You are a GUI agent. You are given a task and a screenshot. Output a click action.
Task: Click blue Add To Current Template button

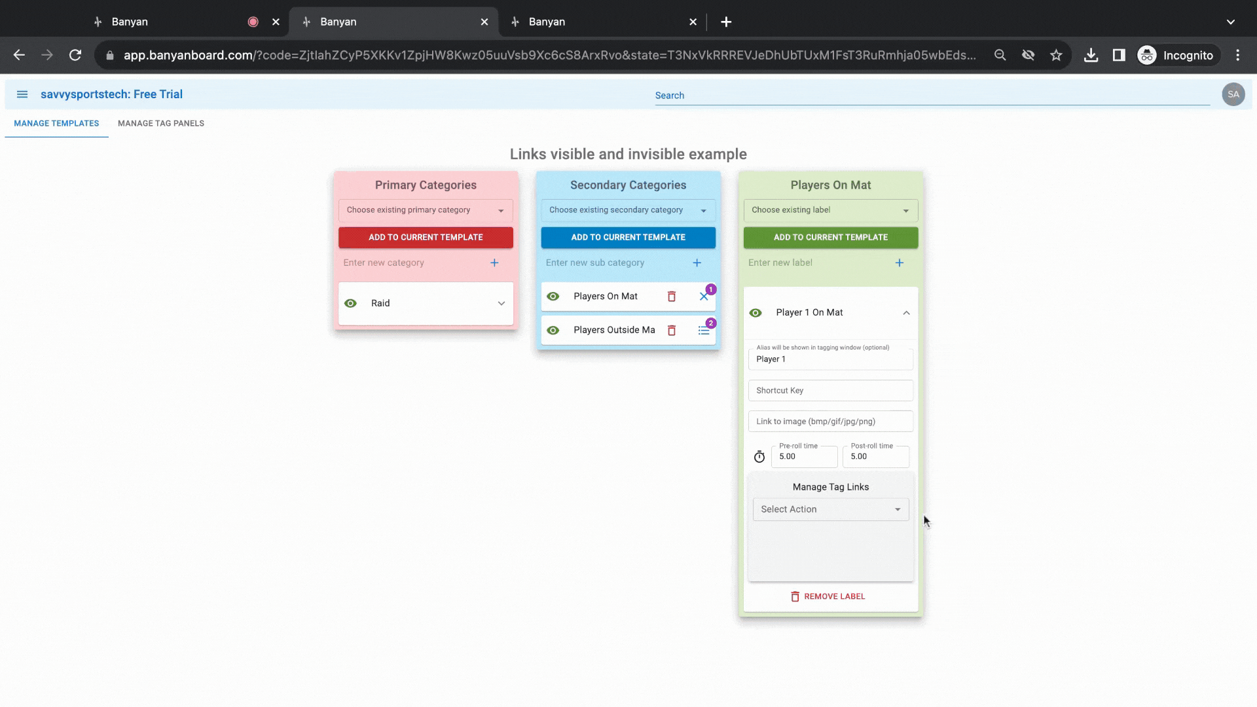coord(628,237)
